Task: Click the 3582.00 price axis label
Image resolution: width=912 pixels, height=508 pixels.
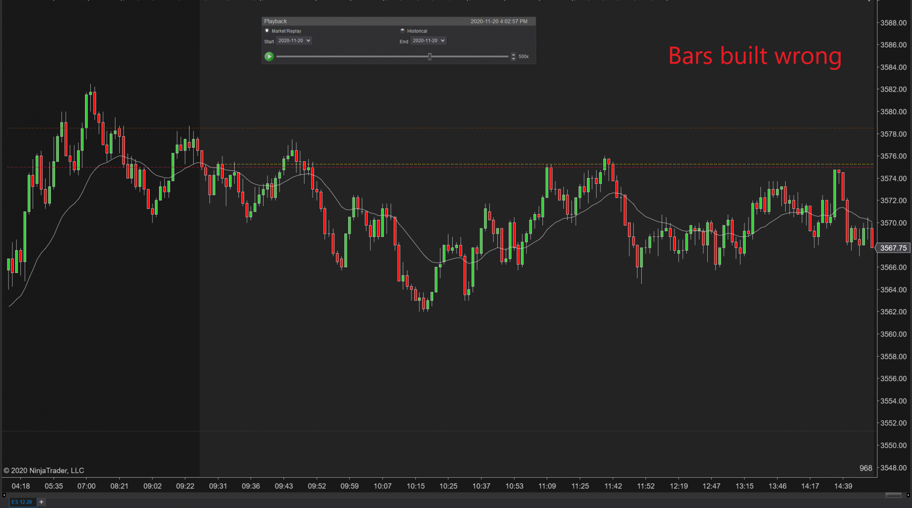Action: coord(893,89)
